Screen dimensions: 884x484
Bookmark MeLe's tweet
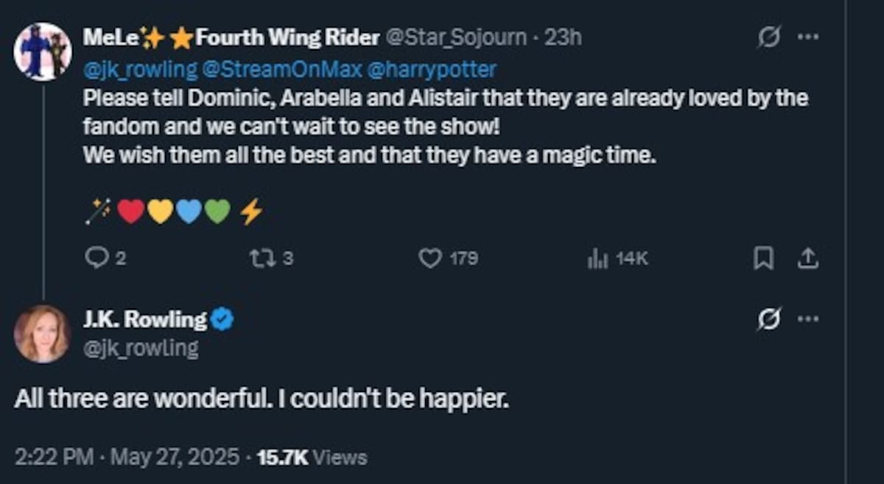(763, 258)
